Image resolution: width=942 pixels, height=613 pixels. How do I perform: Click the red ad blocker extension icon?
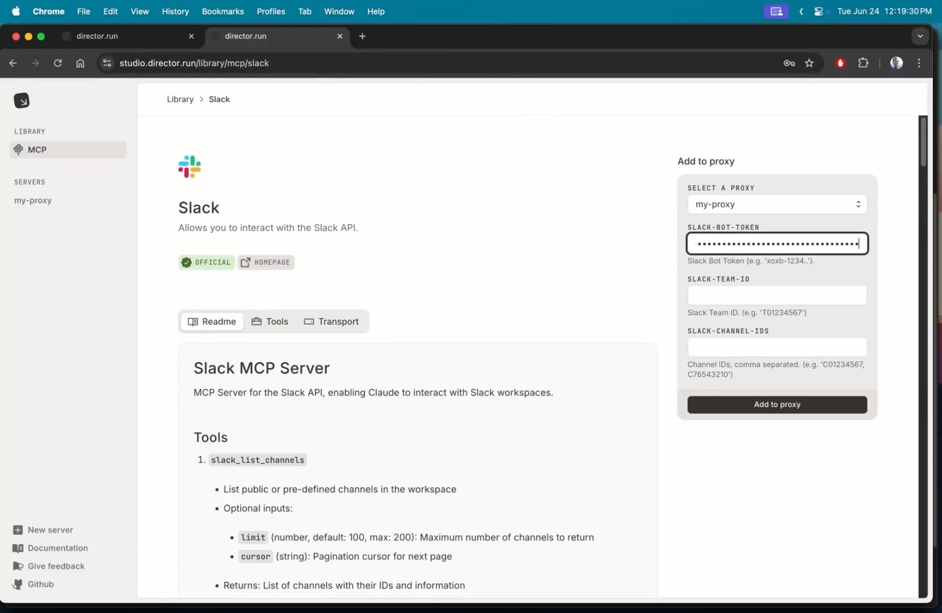(840, 63)
